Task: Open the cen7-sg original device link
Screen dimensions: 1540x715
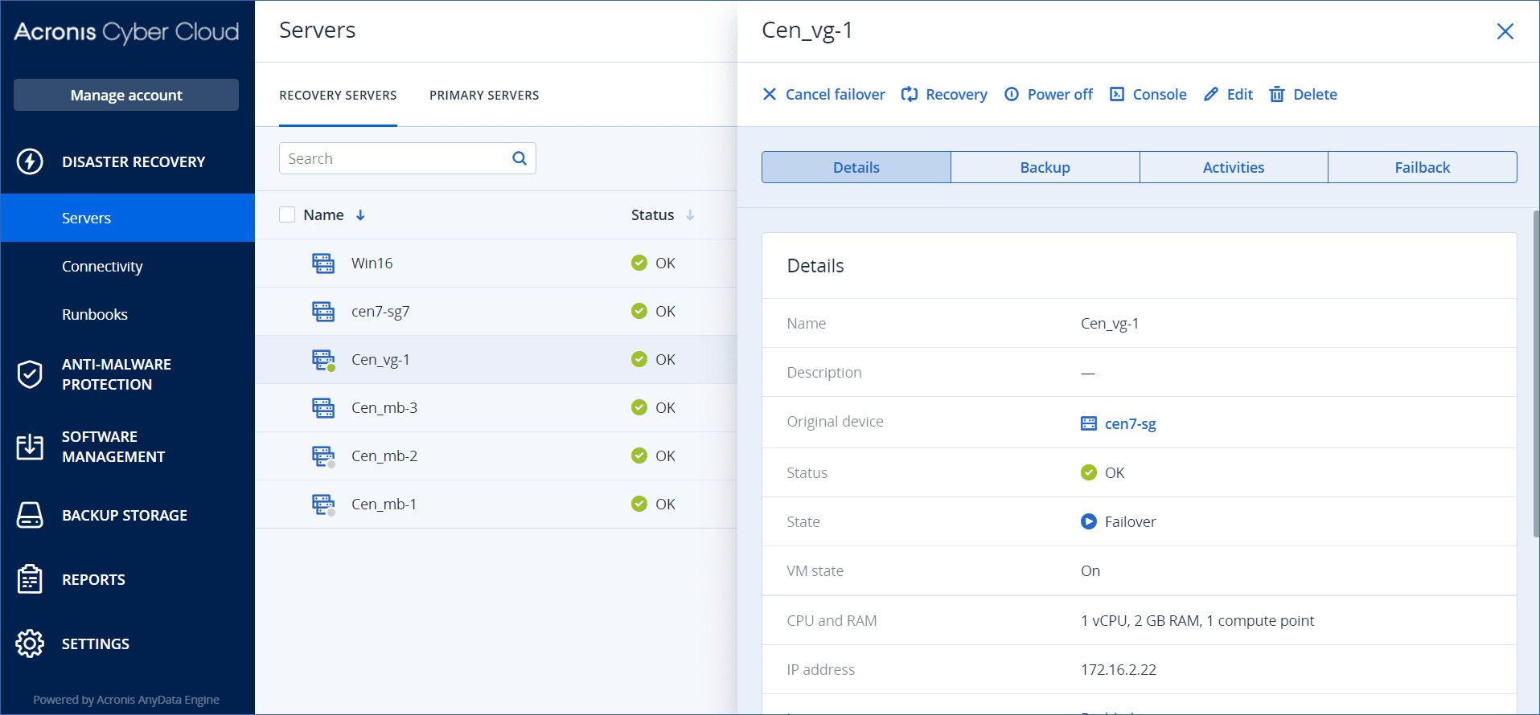Action: (x=1130, y=423)
